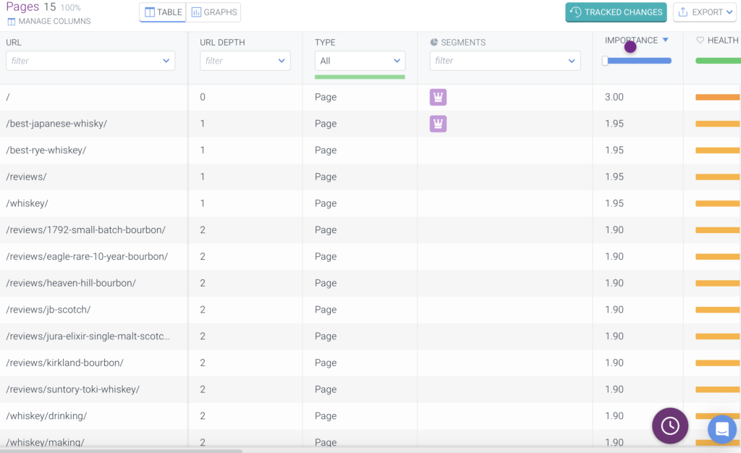Image resolution: width=741 pixels, height=453 pixels.
Task: Click the 3.00 importance value
Action: [x=614, y=97]
